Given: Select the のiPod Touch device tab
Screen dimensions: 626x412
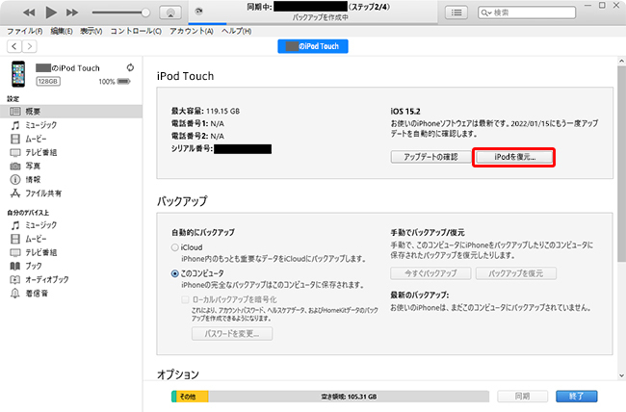Looking at the screenshot, I should tap(313, 46).
